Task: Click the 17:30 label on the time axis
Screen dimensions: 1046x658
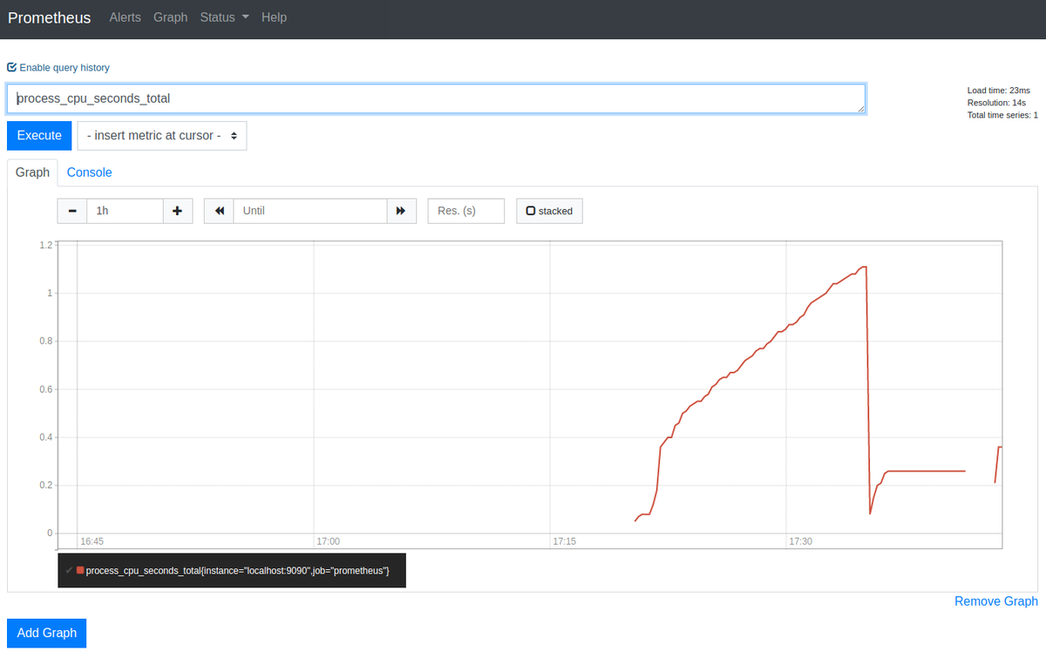Action: [x=800, y=541]
